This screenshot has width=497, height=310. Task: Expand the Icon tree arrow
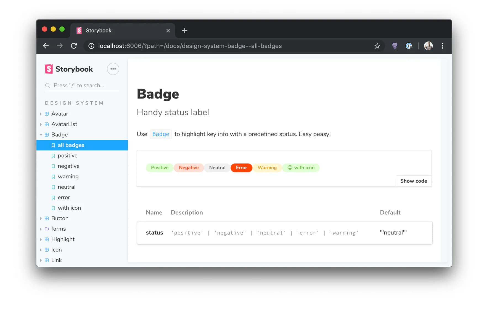pos(41,250)
